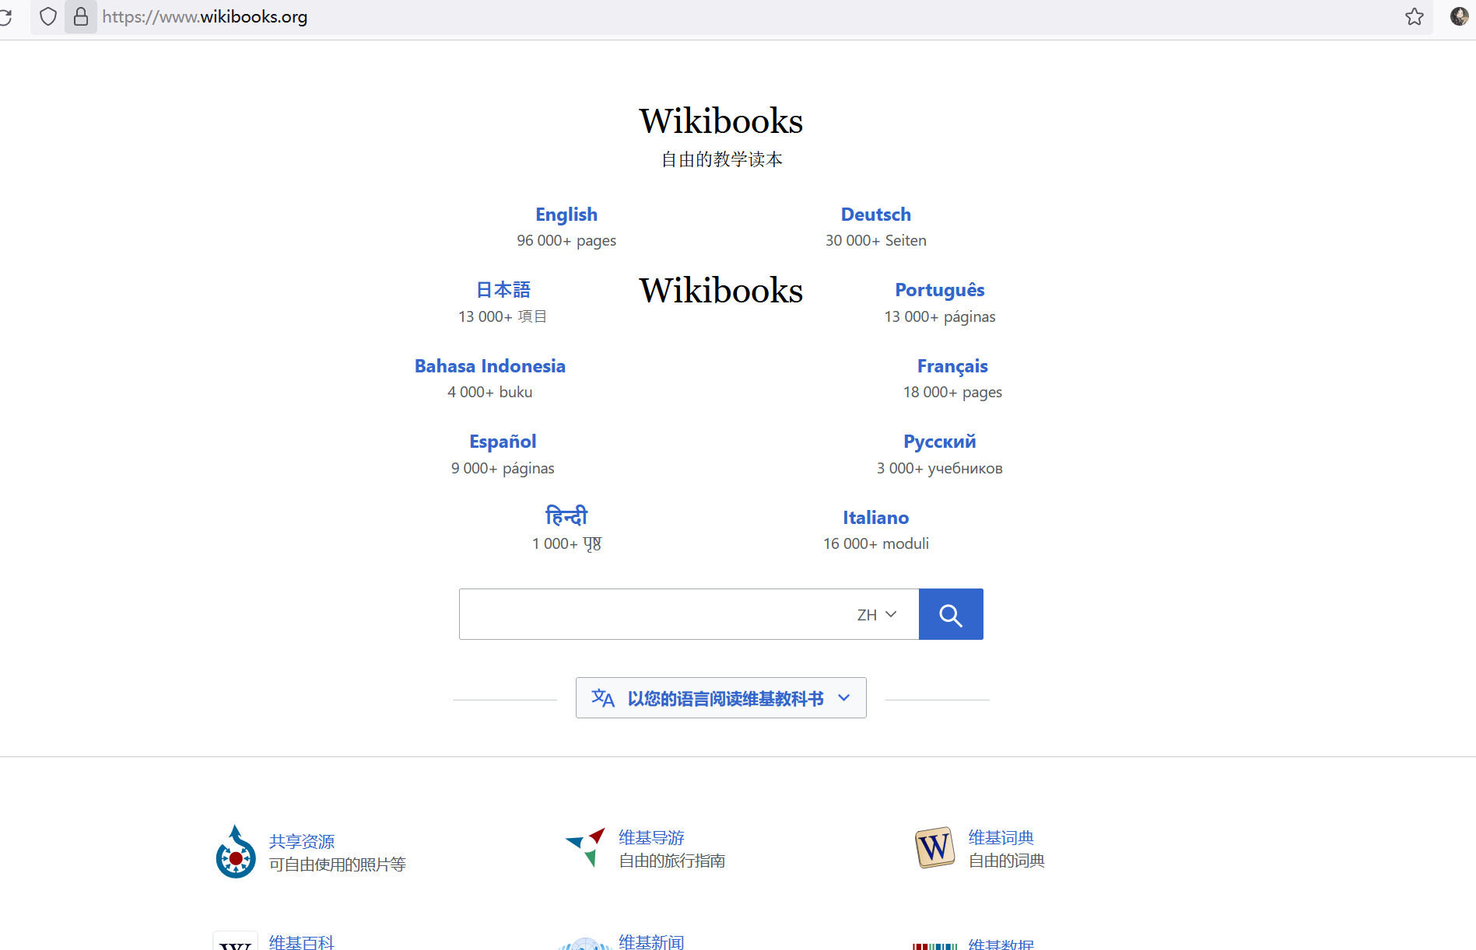This screenshot has width=1476, height=950.
Task: Visit the Português Wikibooks edition
Action: tap(940, 290)
